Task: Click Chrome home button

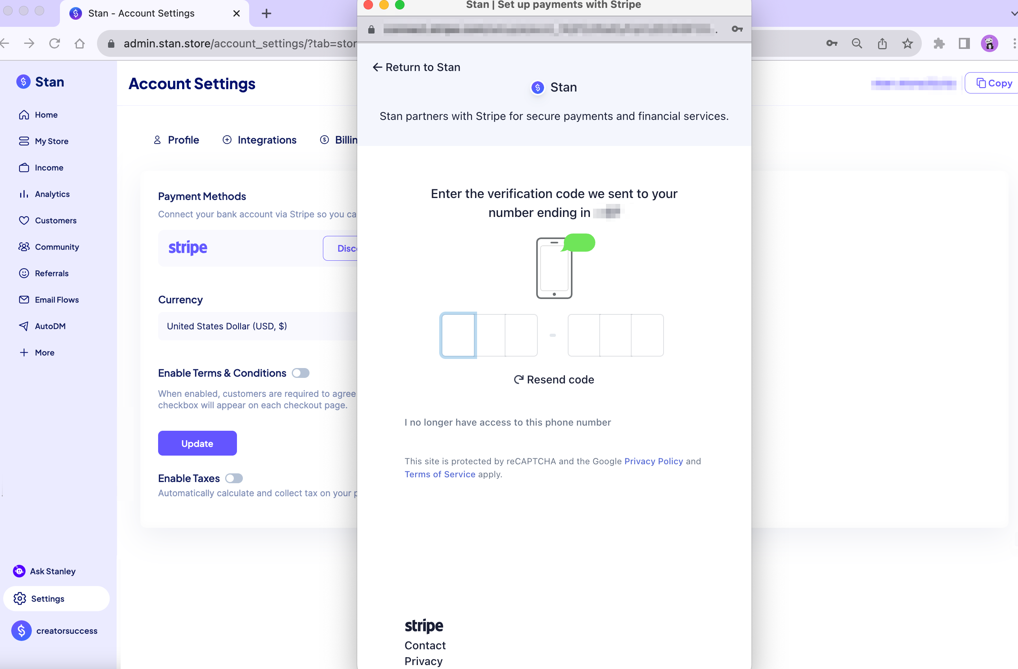Action: coord(80,43)
